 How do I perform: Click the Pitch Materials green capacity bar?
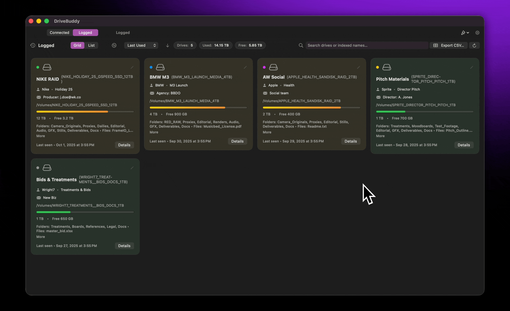390,112
